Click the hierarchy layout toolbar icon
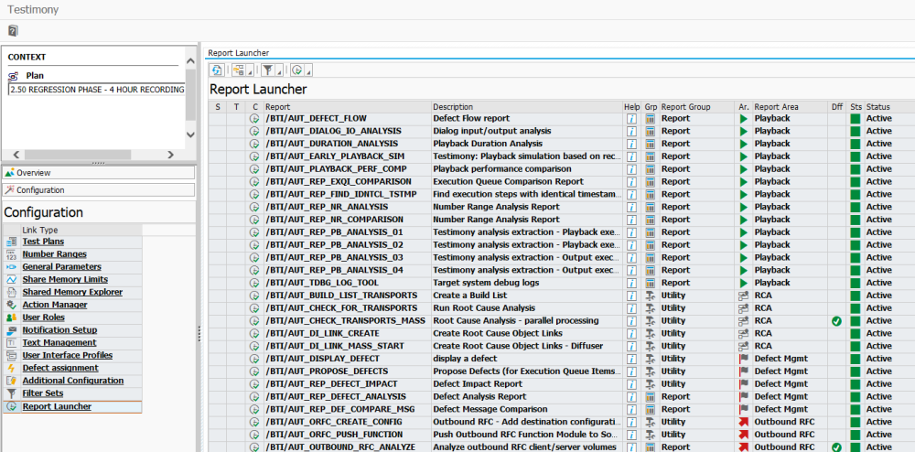 coord(238,70)
